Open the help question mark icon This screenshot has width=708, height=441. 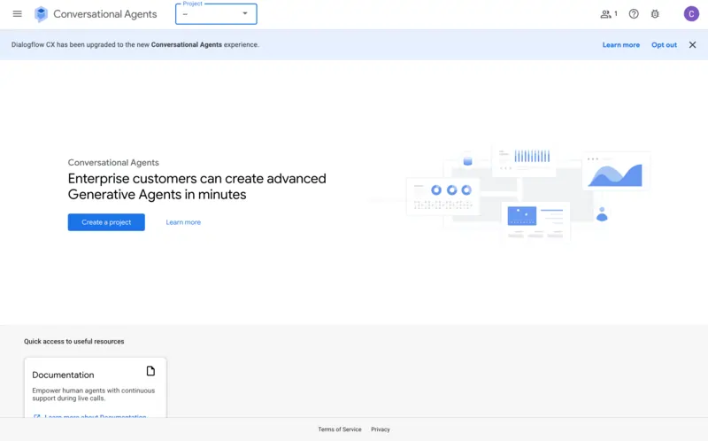pyautogui.click(x=634, y=14)
